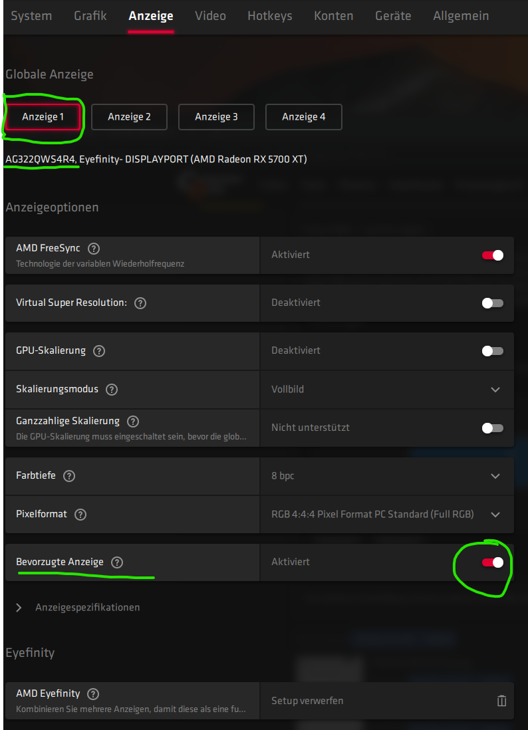Open the Hotkeys tab

(270, 16)
